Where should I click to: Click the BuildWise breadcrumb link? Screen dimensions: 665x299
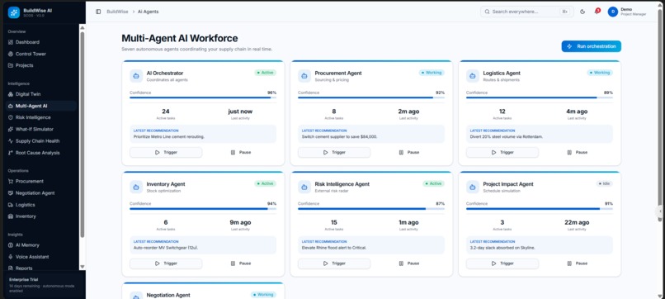tap(117, 12)
